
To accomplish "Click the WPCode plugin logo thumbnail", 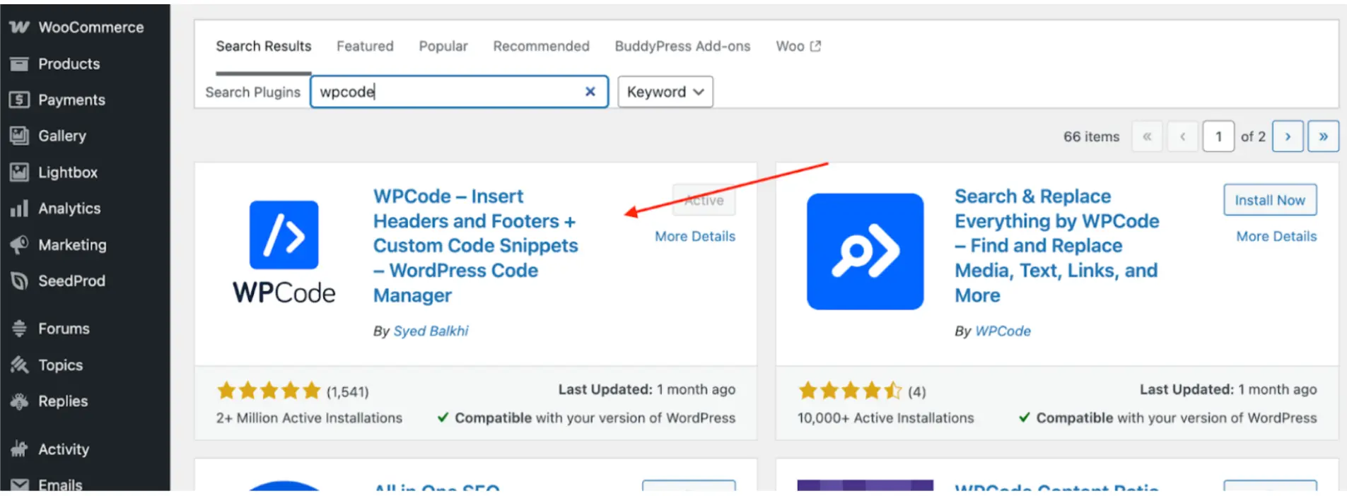I will (x=284, y=252).
